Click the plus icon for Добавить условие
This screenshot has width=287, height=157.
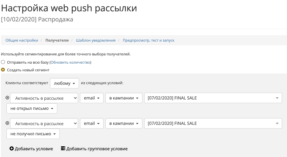(12, 149)
